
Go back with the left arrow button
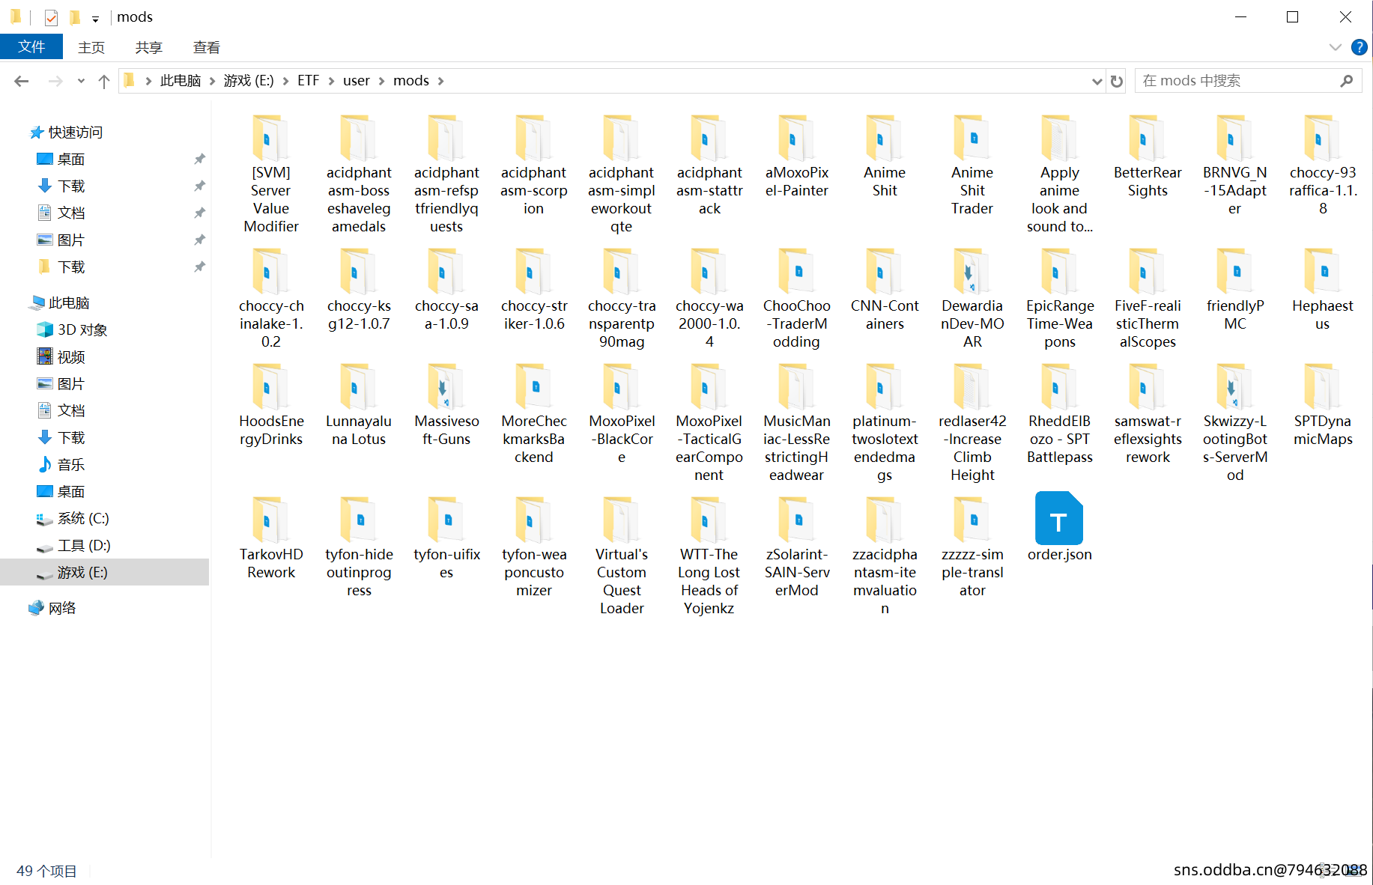pos(22,81)
